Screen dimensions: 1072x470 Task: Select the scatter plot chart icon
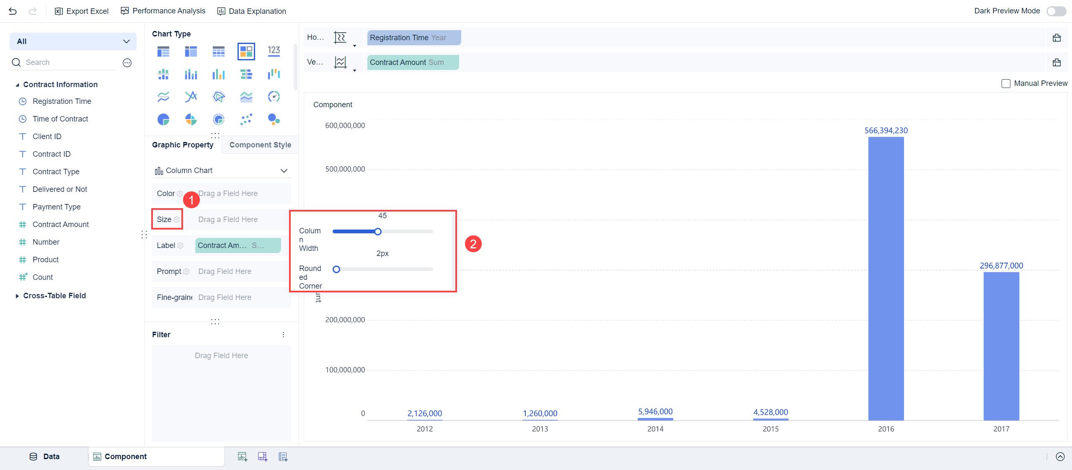coord(246,119)
